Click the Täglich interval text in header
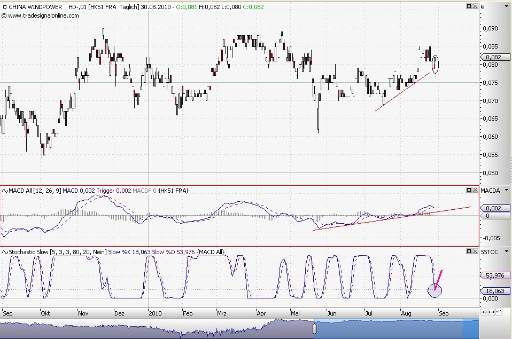 129,7
